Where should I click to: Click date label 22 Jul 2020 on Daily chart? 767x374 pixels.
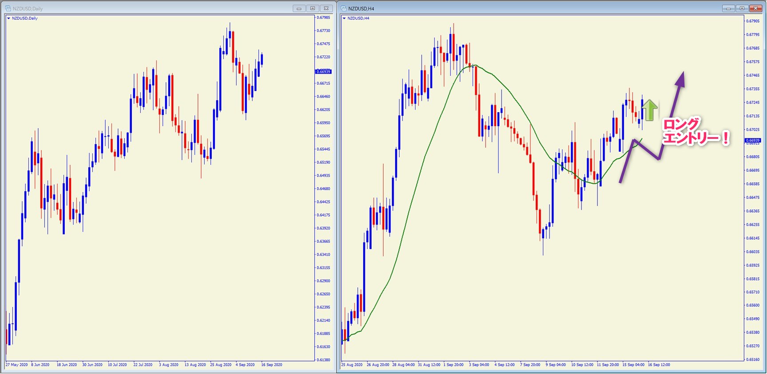pyautogui.click(x=143, y=365)
